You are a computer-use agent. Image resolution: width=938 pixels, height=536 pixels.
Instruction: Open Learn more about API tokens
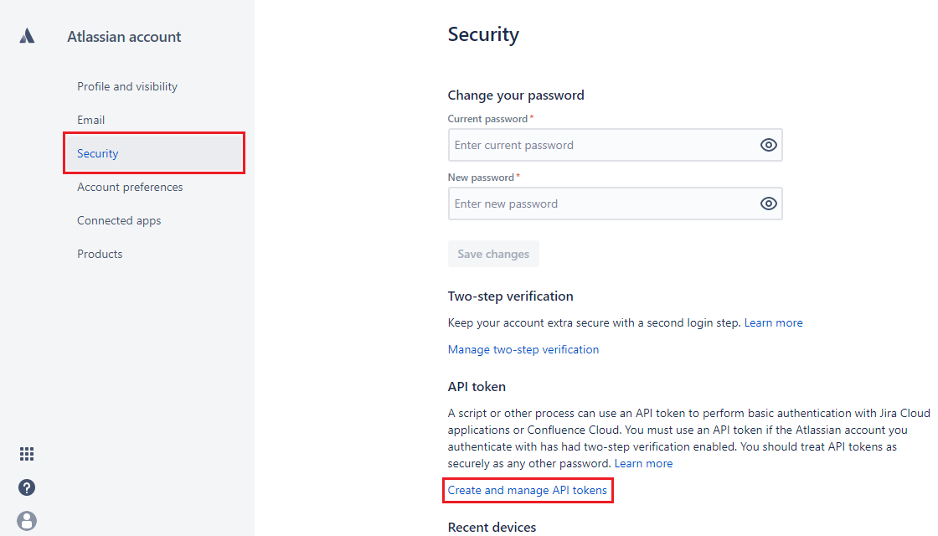point(644,464)
